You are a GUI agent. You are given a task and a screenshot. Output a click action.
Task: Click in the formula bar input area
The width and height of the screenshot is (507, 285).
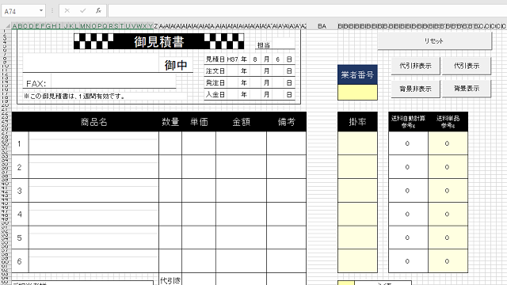(307, 10)
